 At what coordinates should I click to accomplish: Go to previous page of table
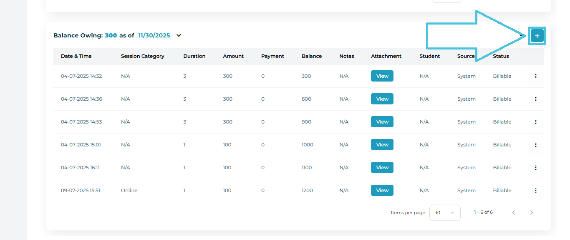[514, 213]
